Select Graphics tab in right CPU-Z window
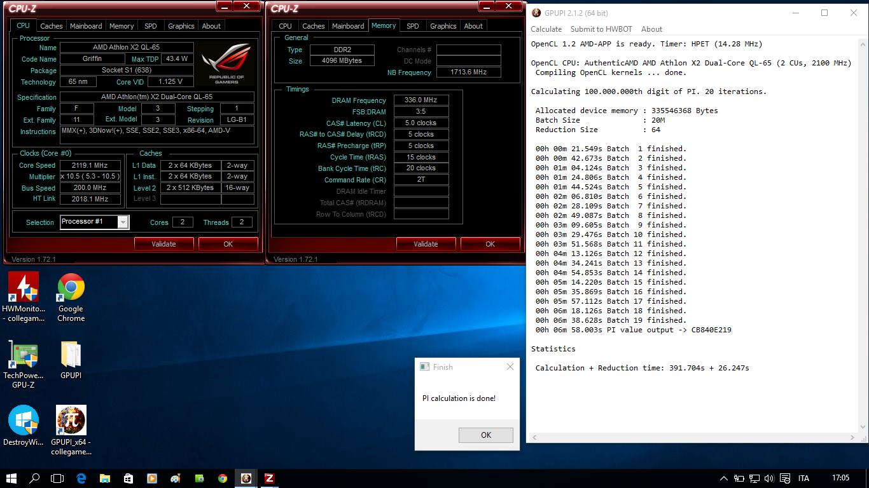Screen dimensions: 869x488 coord(443,26)
